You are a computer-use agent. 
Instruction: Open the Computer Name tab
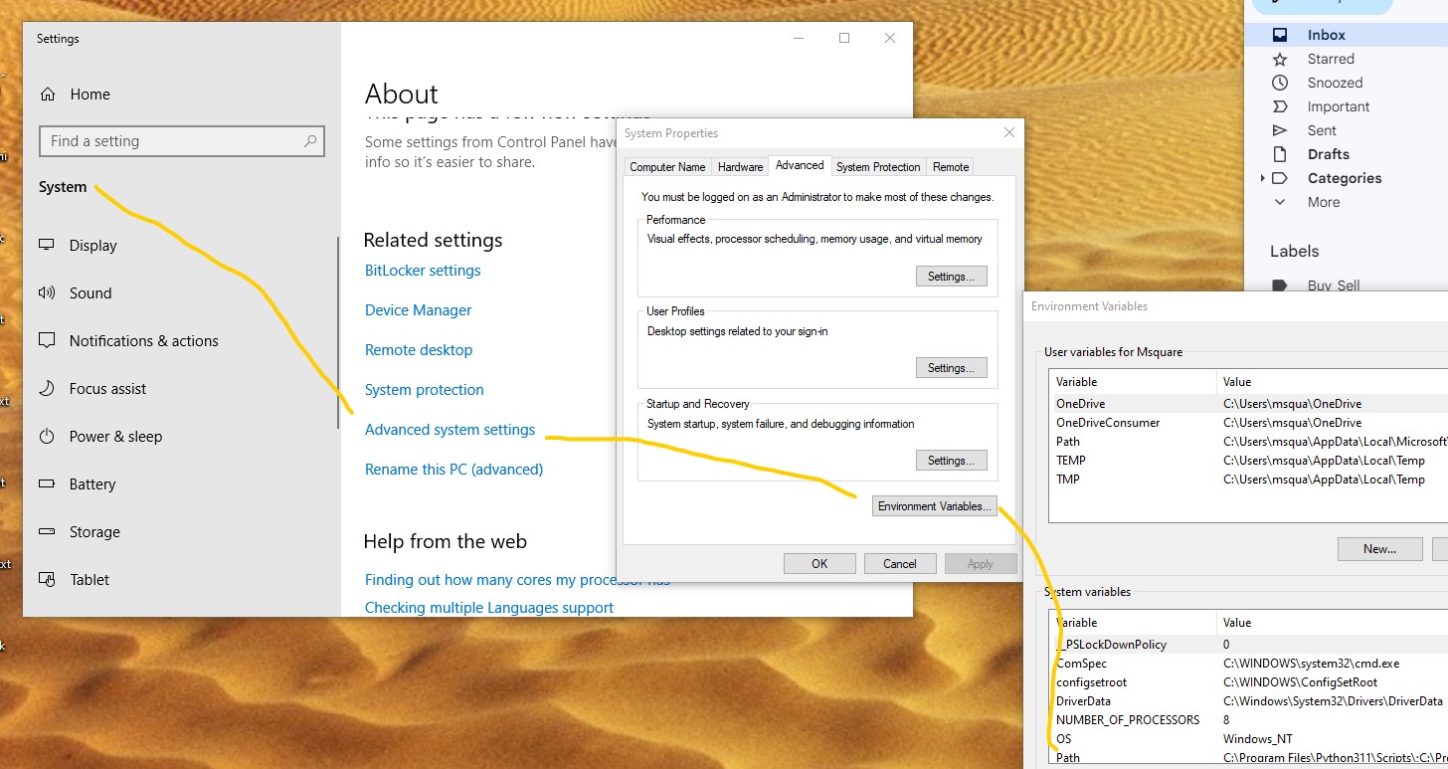coord(667,167)
